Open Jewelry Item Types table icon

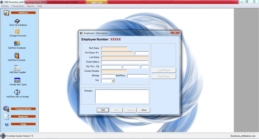17,80
